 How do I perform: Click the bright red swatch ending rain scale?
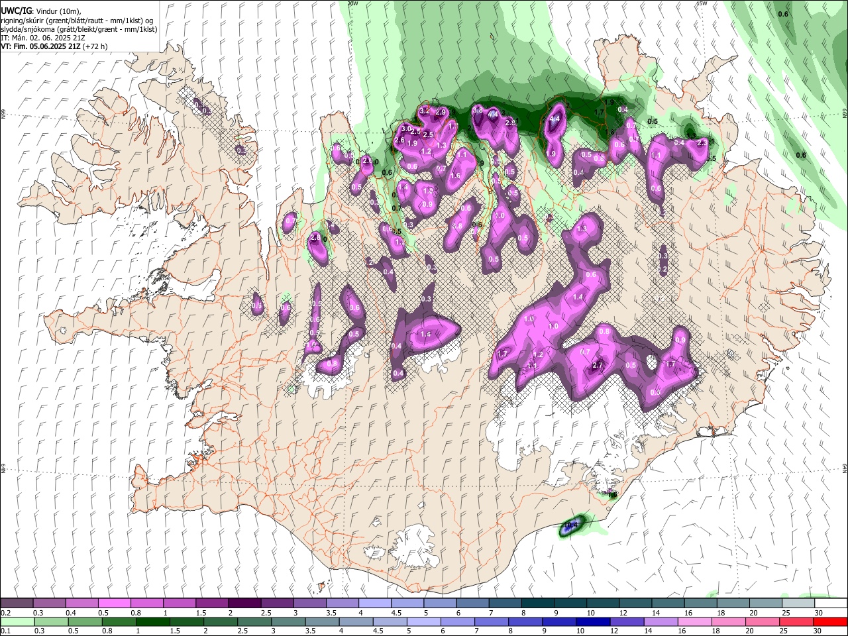[830, 621]
